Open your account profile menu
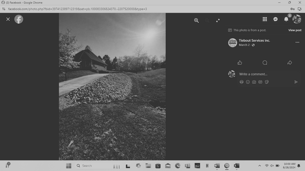Screen dimensions: 305x171 click(x=297, y=19)
